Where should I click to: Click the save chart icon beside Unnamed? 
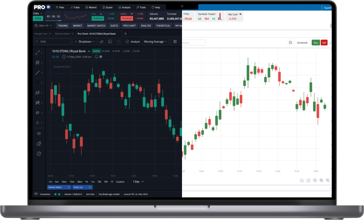point(290,43)
